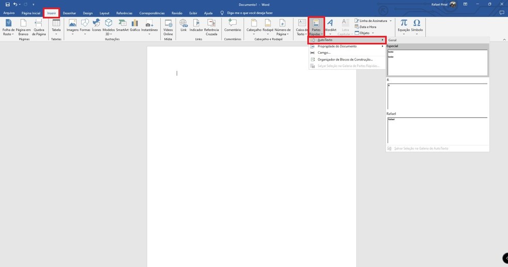Open the Formas shapes tool

pyautogui.click(x=85, y=27)
